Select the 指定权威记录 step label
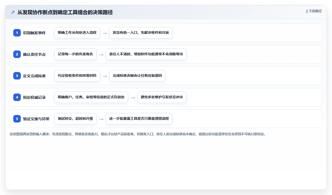The width and height of the screenshot is (332, 195). pos(34,97)
